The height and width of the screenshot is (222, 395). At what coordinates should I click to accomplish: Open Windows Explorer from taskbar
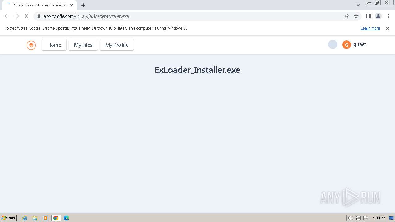pyautogui.click(x=35, y=218)
